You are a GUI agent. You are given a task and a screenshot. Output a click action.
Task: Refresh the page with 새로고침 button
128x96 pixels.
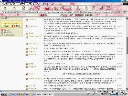point(31,8)
